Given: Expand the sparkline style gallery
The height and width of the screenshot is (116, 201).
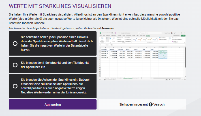Looking at the screenshot, I should 158,41.
